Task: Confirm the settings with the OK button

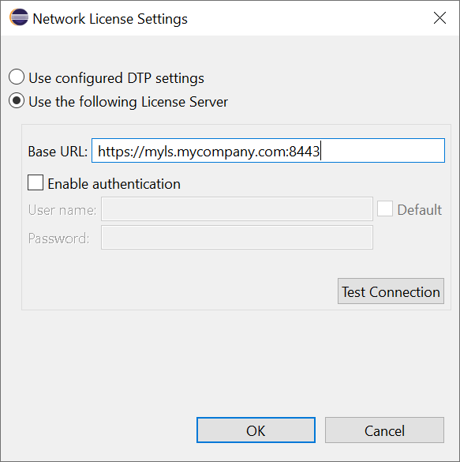Action: pos(256,430)
